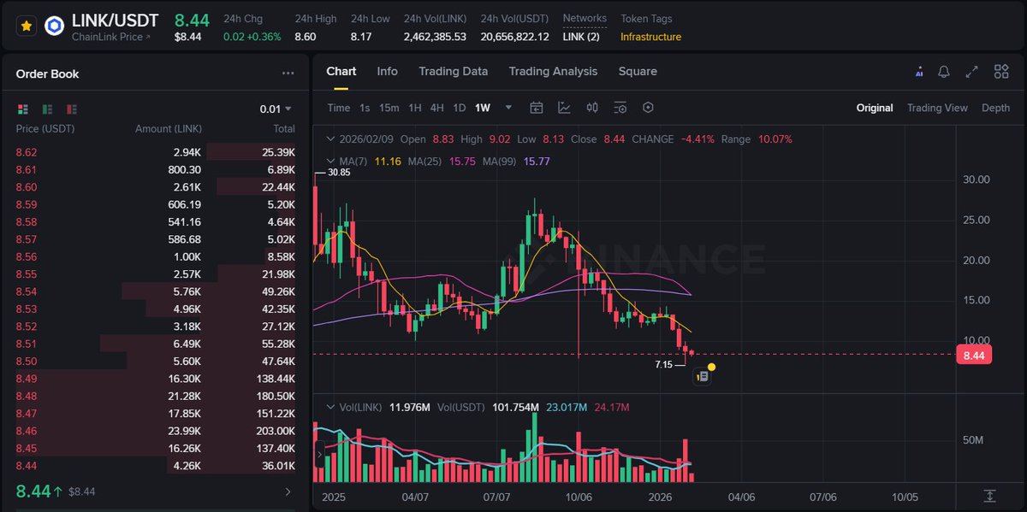Open the technical indicators line chart icon
Screen dimensions: 1027x512
pyautogui.click(x=565, y=108)
